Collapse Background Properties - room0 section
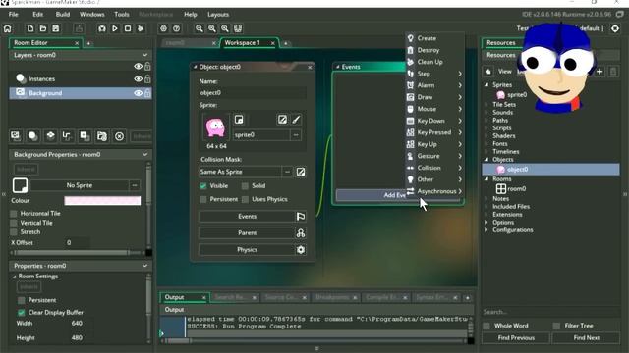This screenshot has width=629, height=353. [x=144, y=154]
